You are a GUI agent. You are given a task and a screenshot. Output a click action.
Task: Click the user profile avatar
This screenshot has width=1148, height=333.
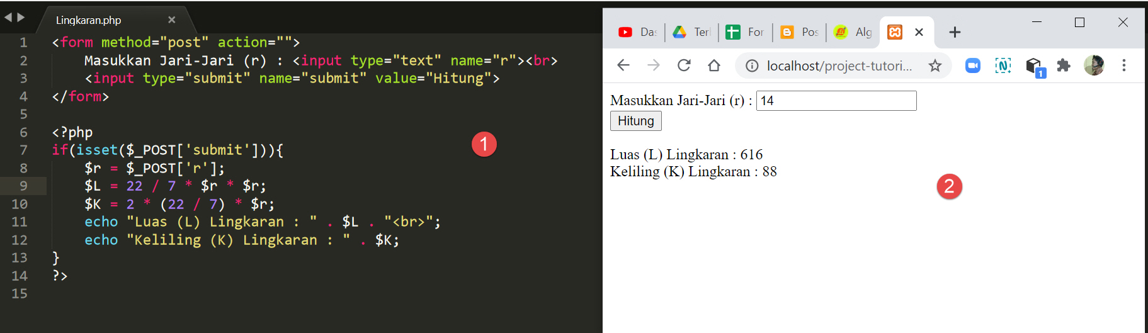coord(1094,65)
